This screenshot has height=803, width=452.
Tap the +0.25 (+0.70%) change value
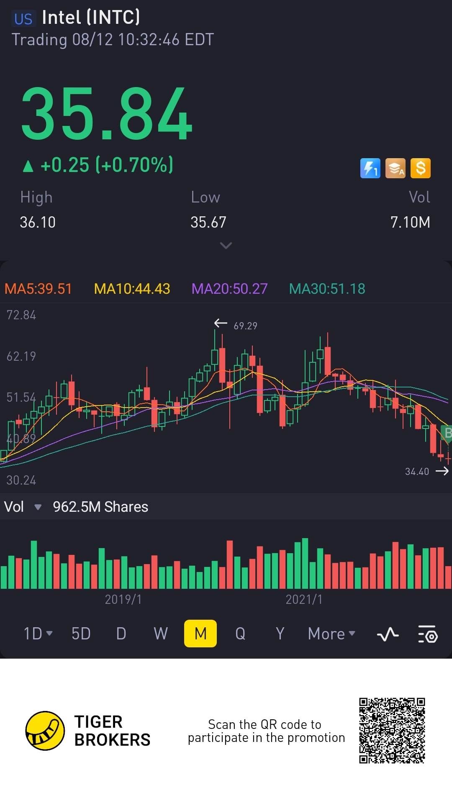[107, 165]
